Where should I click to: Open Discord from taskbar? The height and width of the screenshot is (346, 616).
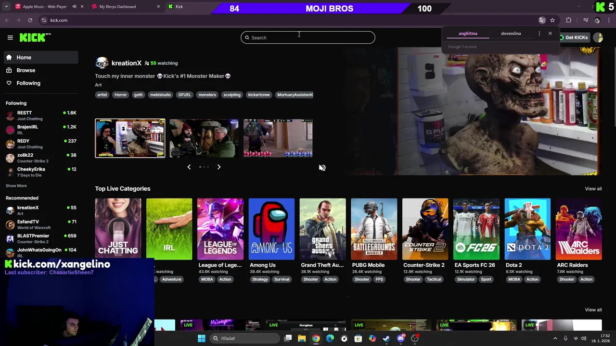(x=400, y=338)
